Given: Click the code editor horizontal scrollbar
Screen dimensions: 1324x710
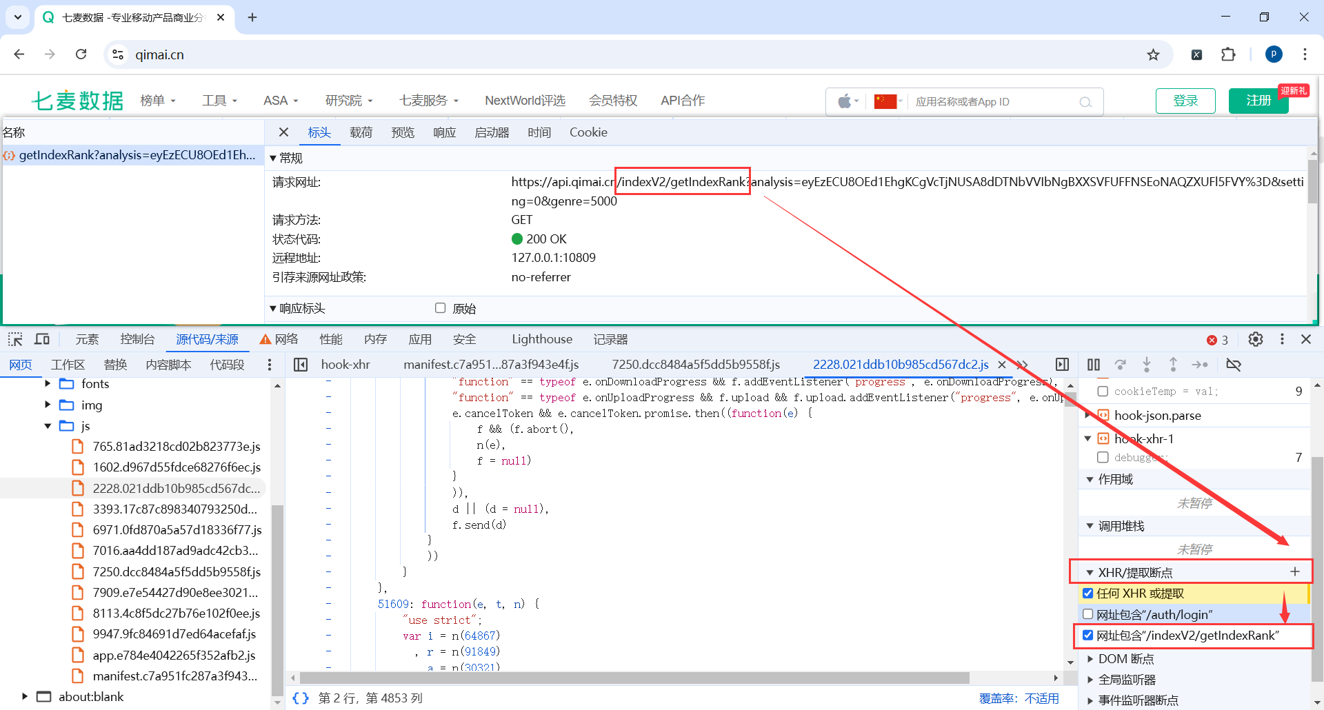Looking at the screenshot, I should 634,678.
